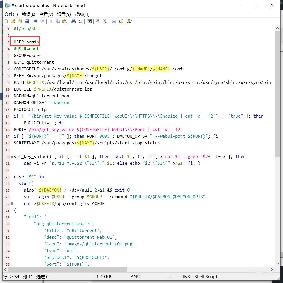Click the vertical scrollbar down arrow
Screen dimensions: 283x283
click(277, 263)
